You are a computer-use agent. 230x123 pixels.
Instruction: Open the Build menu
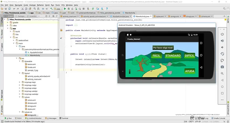(47, 5)
